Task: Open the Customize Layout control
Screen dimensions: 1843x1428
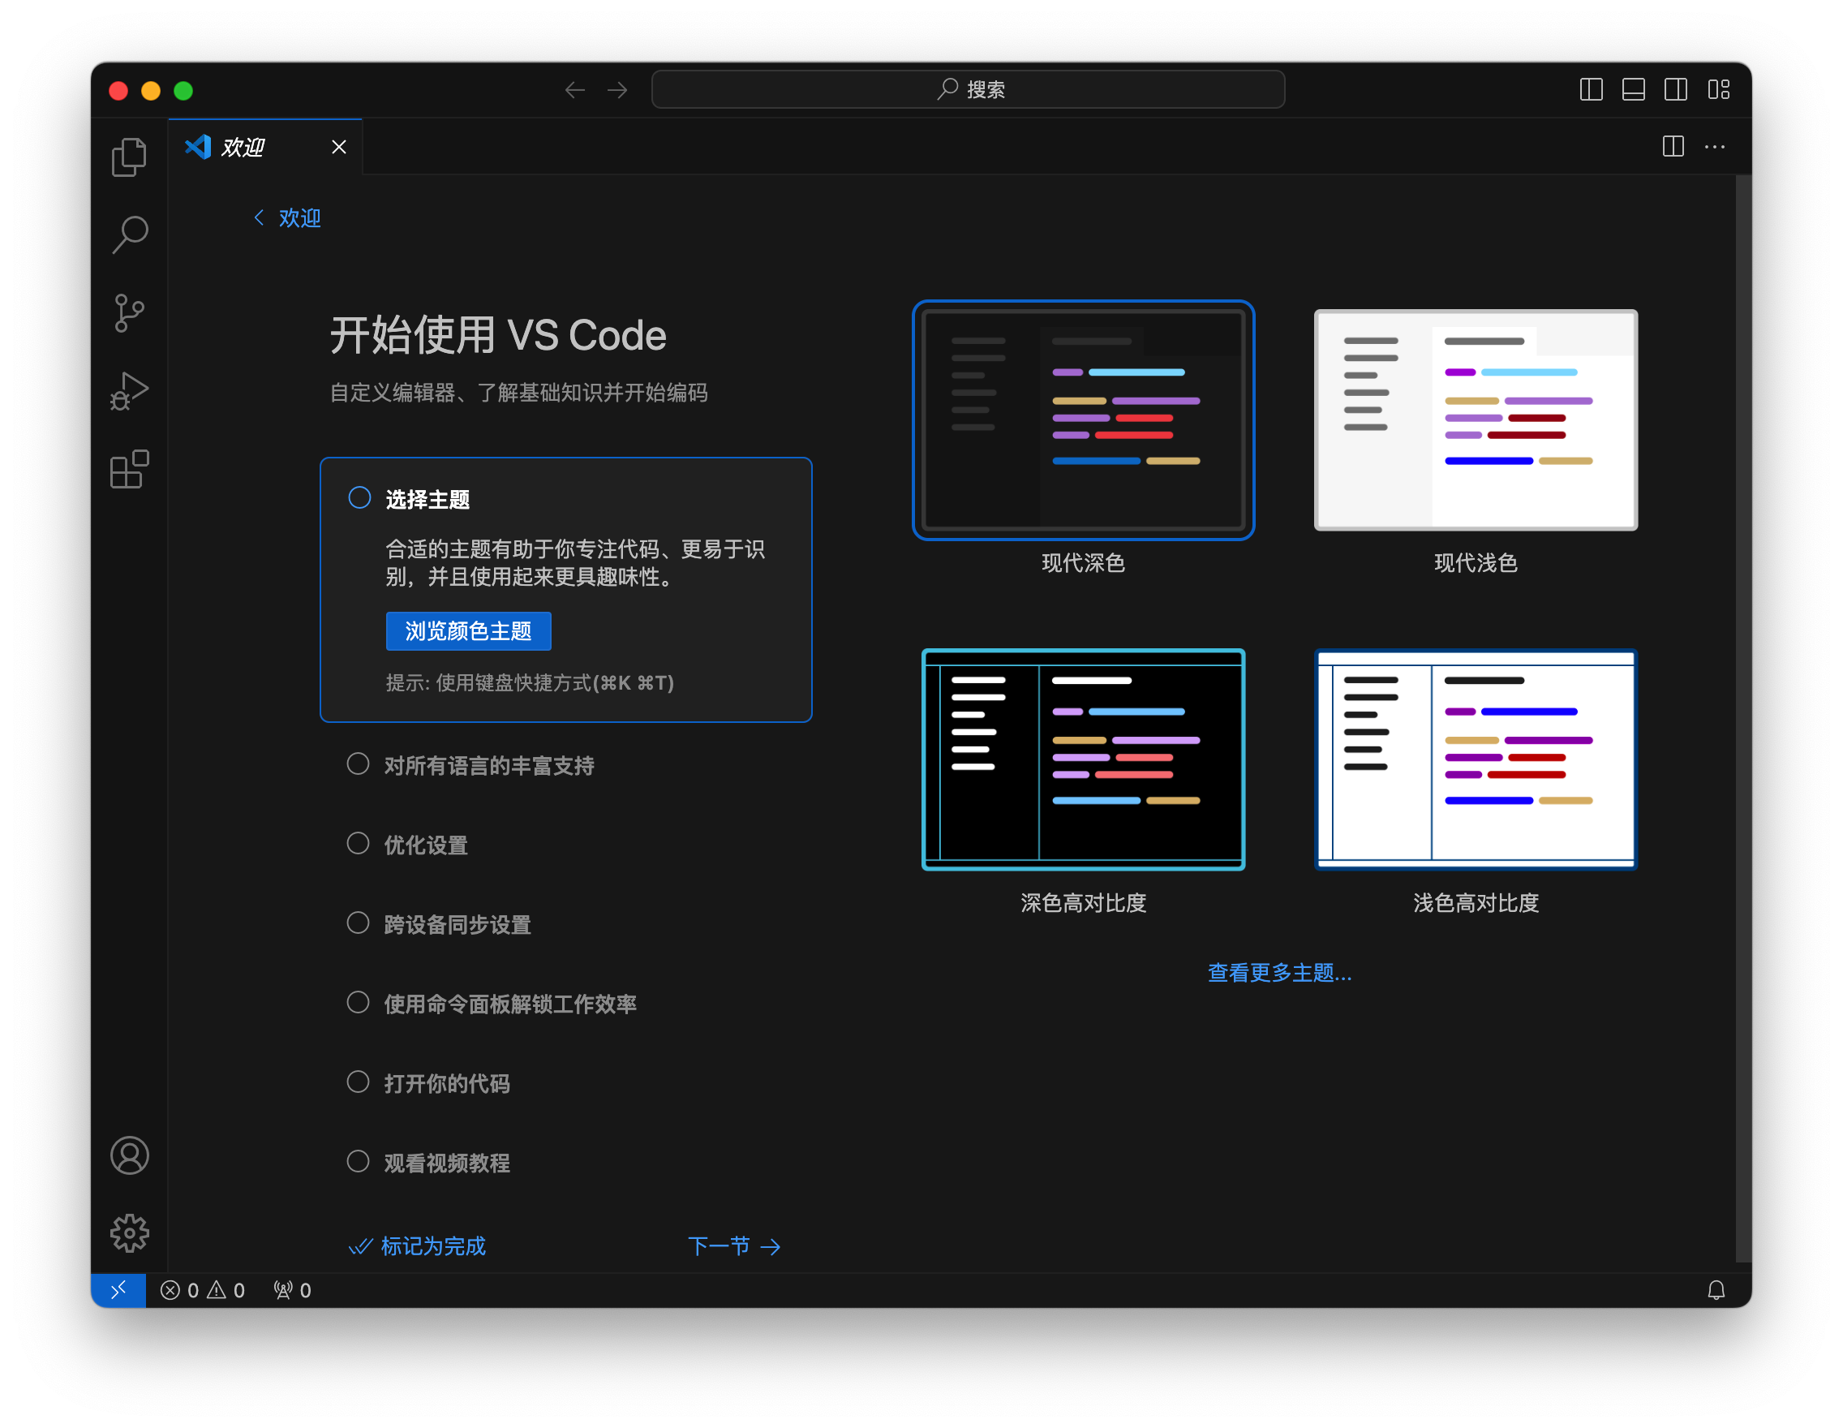Action: (x=1718, y=89)
